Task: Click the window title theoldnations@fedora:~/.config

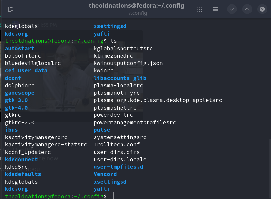Action: coord(136,6)
